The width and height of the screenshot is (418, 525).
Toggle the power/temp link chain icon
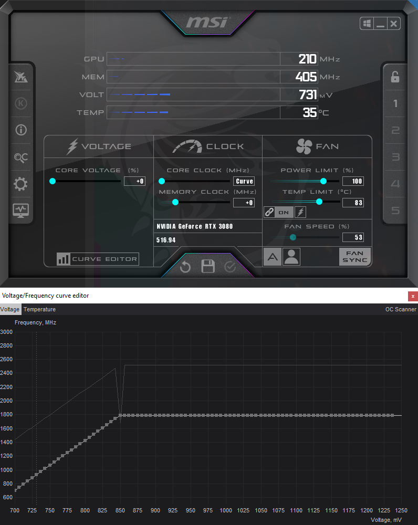click(269, 212)
